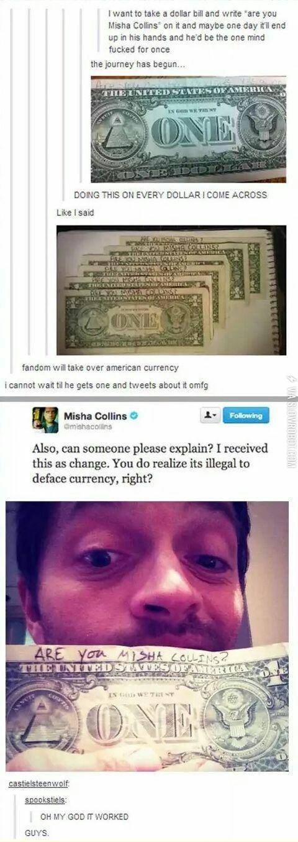
Task: Open the castielsteenwolf username link
Action: [x=40, y=785]
